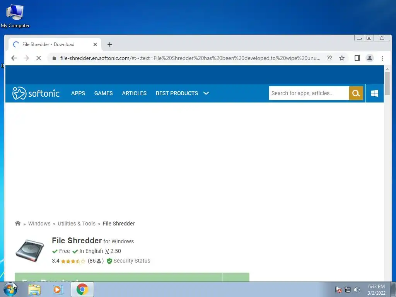This screenshot has height=297, width=396.
Task: Click the greyed-out forward navigation arrow
Action: (26, 58)
